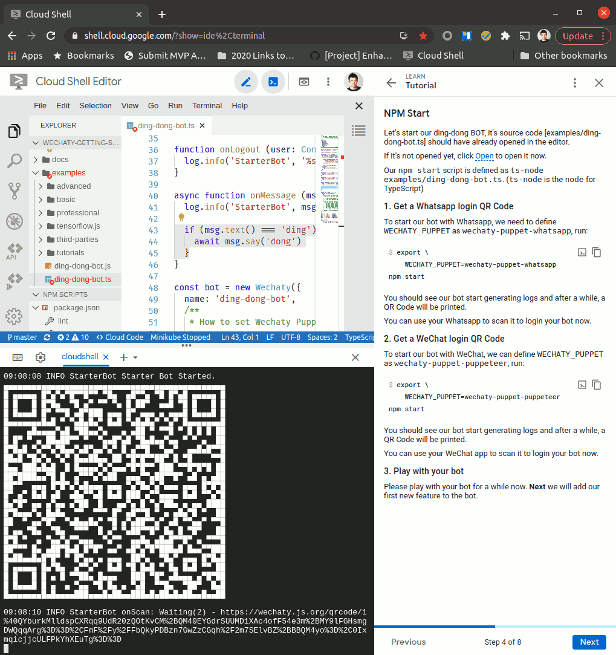Open the Cloud Shell Editor three-dot menu
The width and height of the screenshot is (616, 655).
click(x=328, y=82)
